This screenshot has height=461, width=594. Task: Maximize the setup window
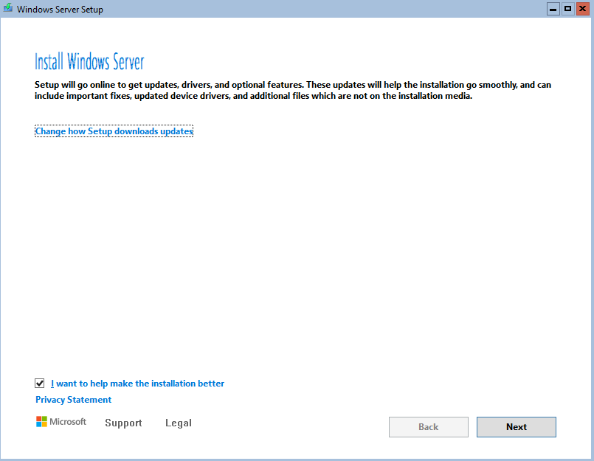click(x=568, y=8)
